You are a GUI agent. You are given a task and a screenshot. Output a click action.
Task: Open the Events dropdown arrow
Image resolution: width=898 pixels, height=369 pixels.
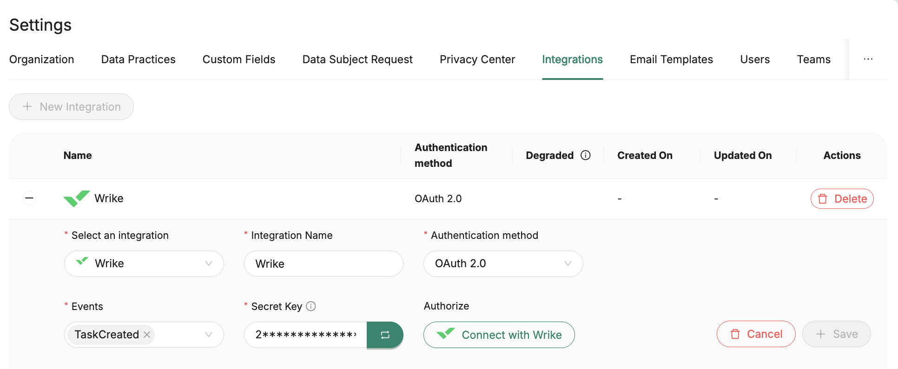(209, 335)
